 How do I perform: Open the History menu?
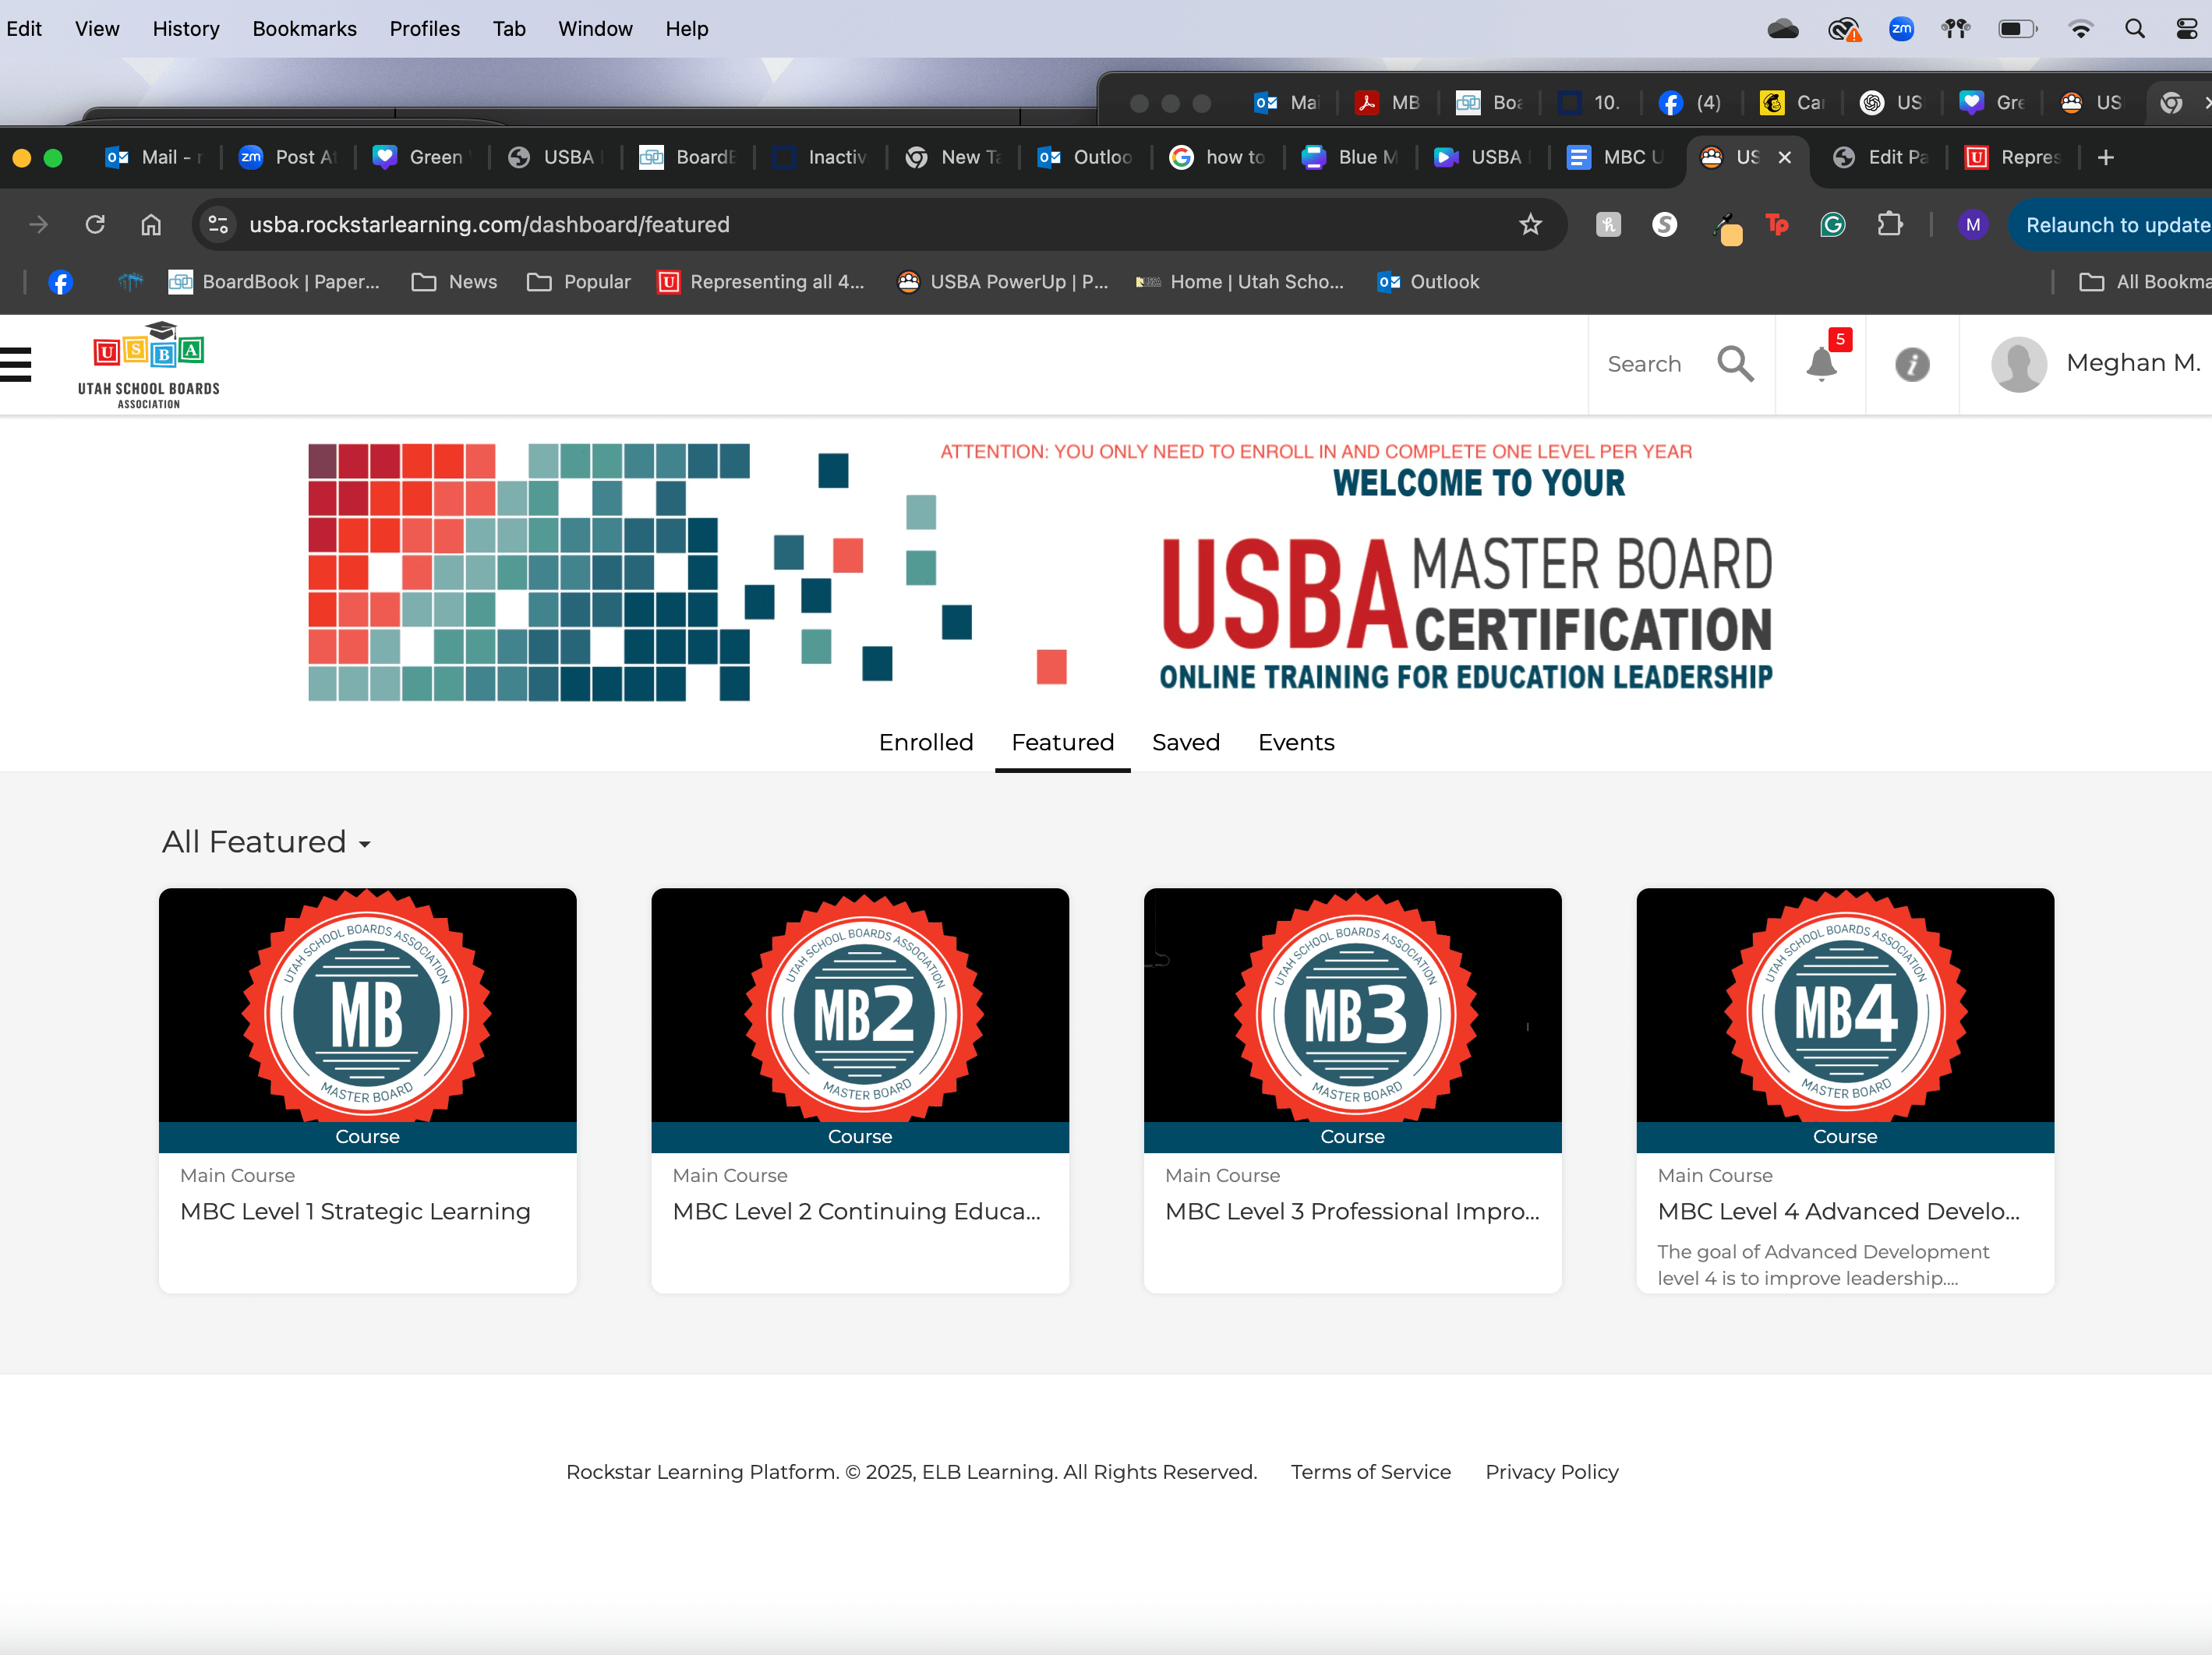coord(186,29)
